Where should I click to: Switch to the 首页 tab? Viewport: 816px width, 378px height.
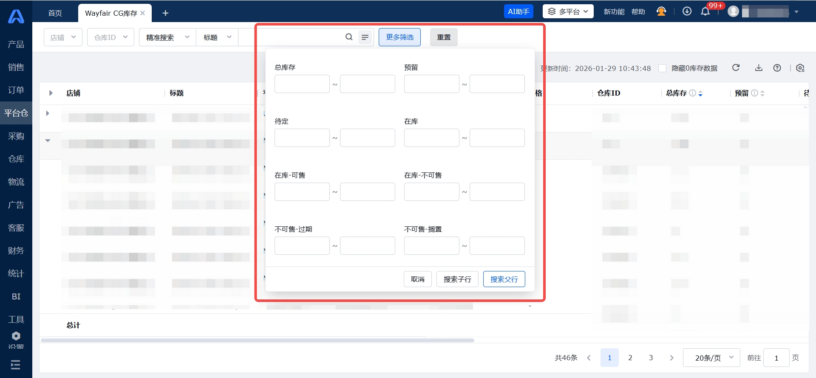(55, 13)
